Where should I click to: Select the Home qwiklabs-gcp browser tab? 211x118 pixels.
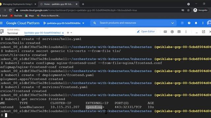coord(58,4)
